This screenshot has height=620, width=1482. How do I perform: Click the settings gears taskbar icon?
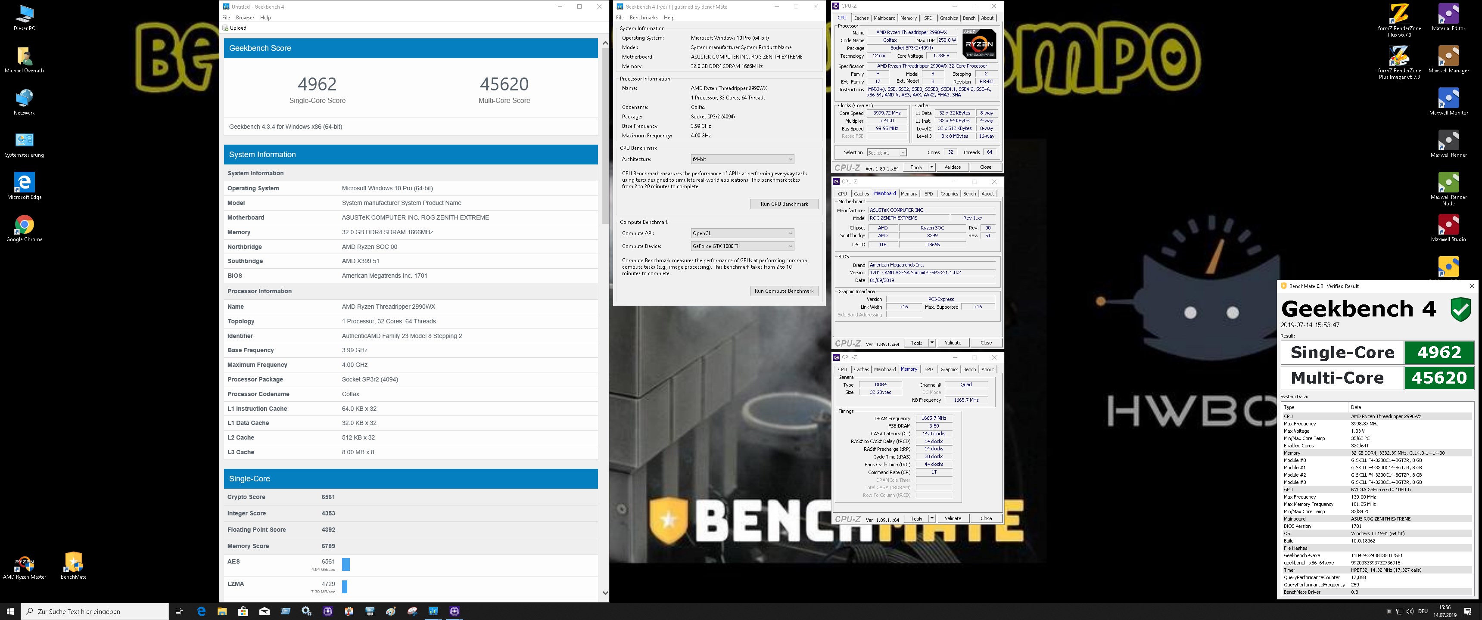pos(307,611)
